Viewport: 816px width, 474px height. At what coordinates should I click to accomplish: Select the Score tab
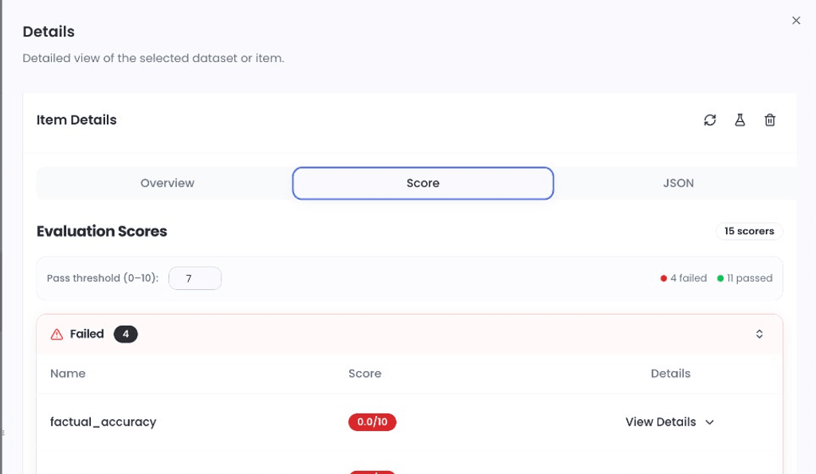click(x=422, y=183)
